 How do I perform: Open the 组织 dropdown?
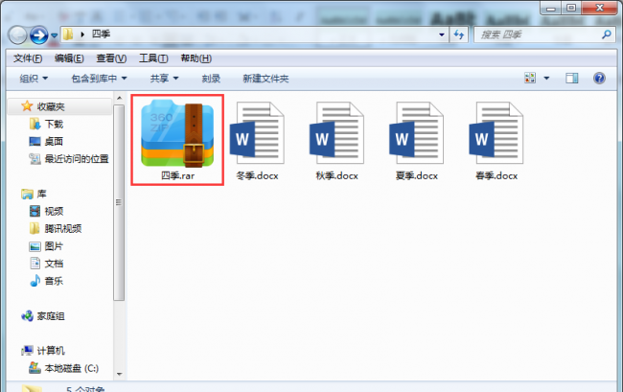pyautogui.click(x=34, y=79)
